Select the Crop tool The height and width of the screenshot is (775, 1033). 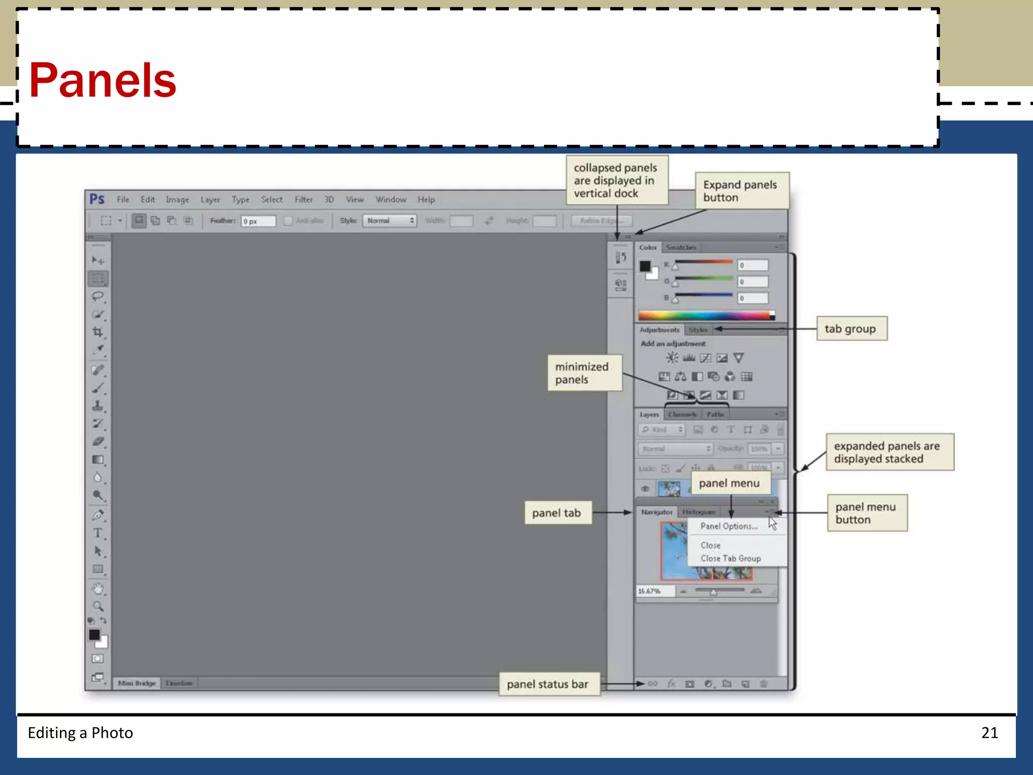coord(98,332)
